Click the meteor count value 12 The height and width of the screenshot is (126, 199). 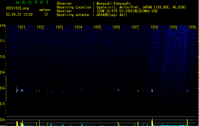pyautogui.click(x=46, y=14)
